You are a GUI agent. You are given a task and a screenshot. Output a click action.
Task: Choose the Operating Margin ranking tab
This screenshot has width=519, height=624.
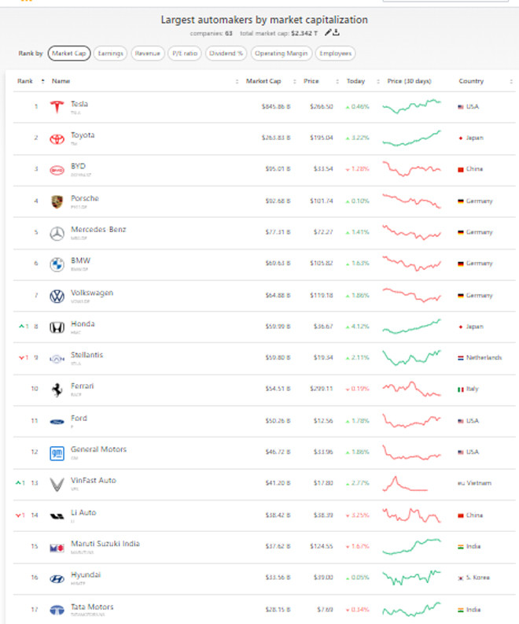[281, 54]
